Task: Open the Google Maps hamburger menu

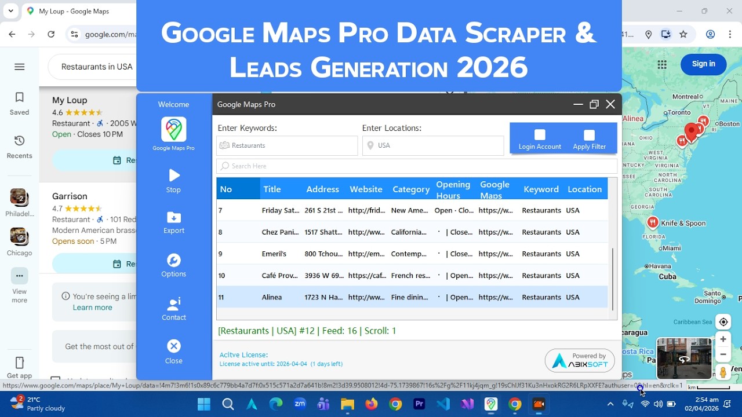Action: coord(19,67)
